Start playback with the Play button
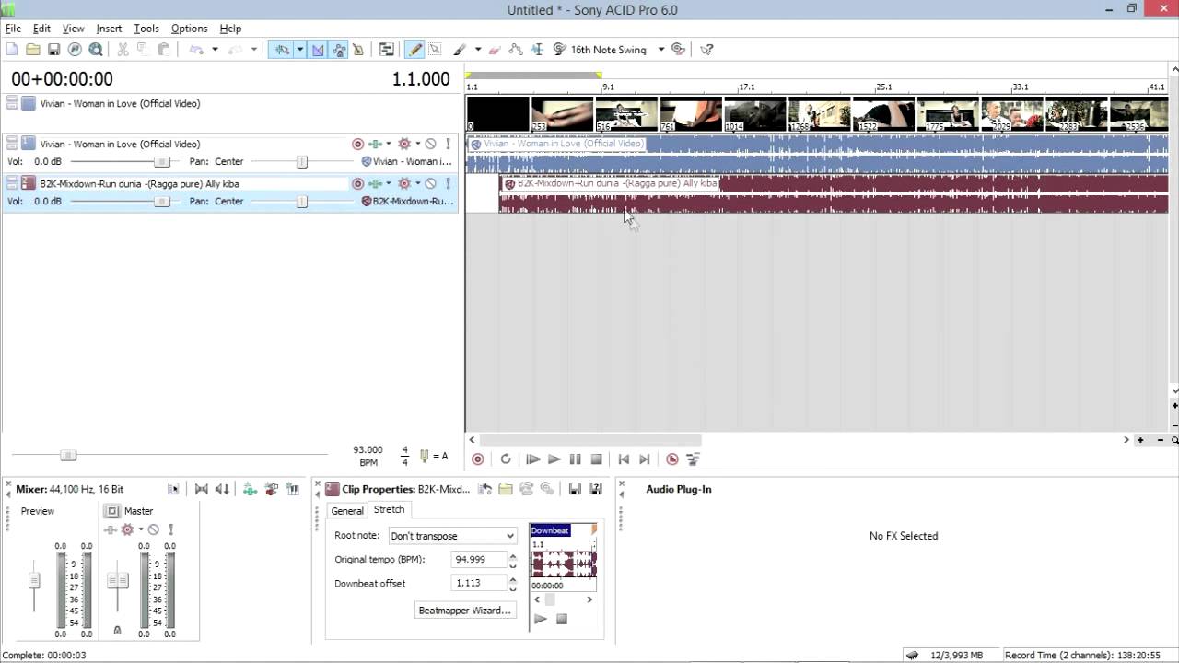 click(x=554, y=459)
